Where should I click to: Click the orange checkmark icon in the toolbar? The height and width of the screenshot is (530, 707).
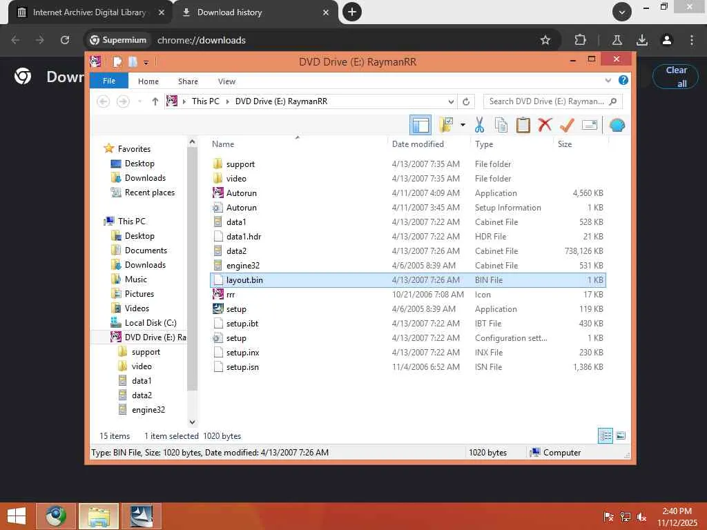(567, 125)
